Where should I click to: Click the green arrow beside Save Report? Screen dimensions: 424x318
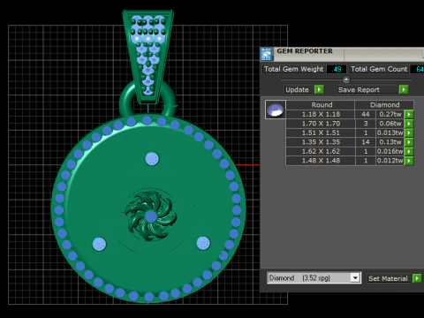tap(404, 89)
